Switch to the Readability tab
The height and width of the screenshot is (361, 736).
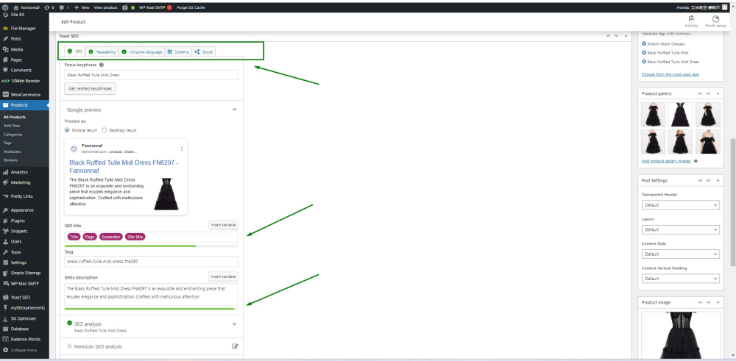coord(102,51)
